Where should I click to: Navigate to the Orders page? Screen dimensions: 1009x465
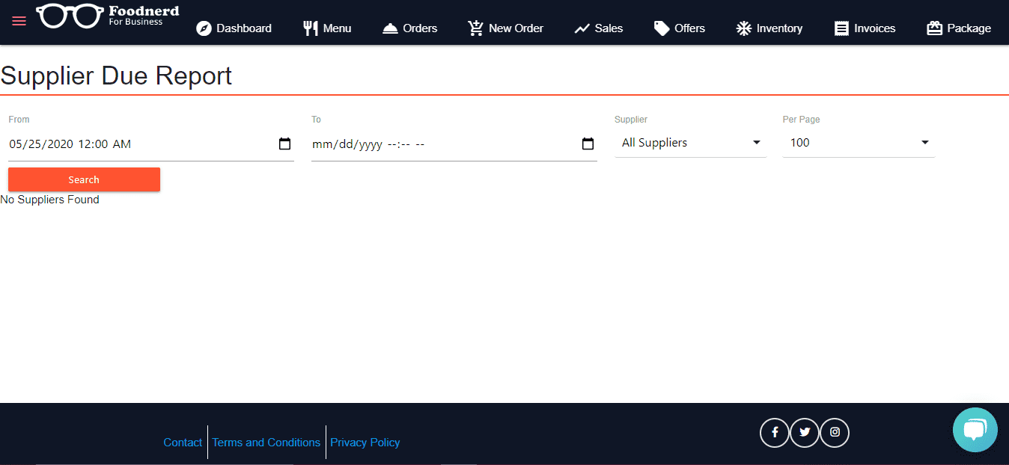409,28
